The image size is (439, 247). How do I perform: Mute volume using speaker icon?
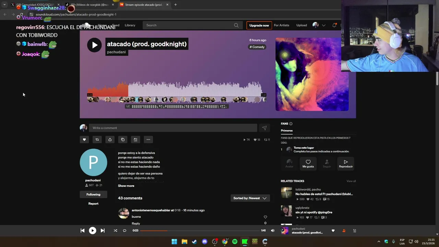pyautogui.click(x=273, y=231)
